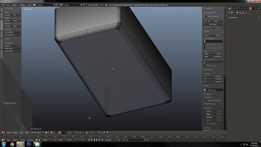Click the item name field HotCar_cut

[215, 90]
